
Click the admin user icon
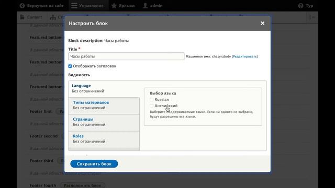point(145,6)
